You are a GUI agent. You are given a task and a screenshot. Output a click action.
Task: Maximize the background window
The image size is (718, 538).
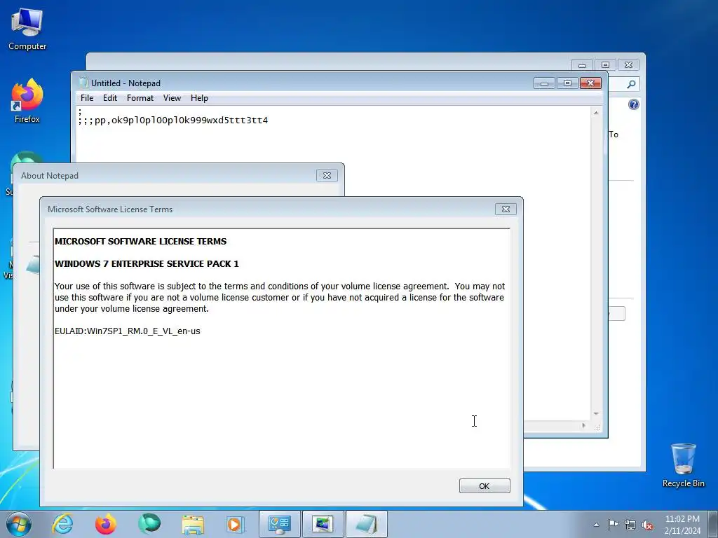click(605, 65)
